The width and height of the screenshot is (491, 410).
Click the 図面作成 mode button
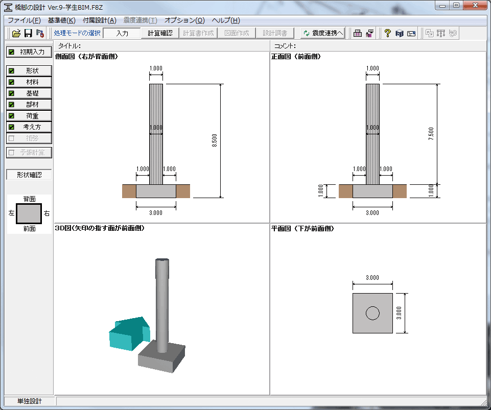coord(237,33)
